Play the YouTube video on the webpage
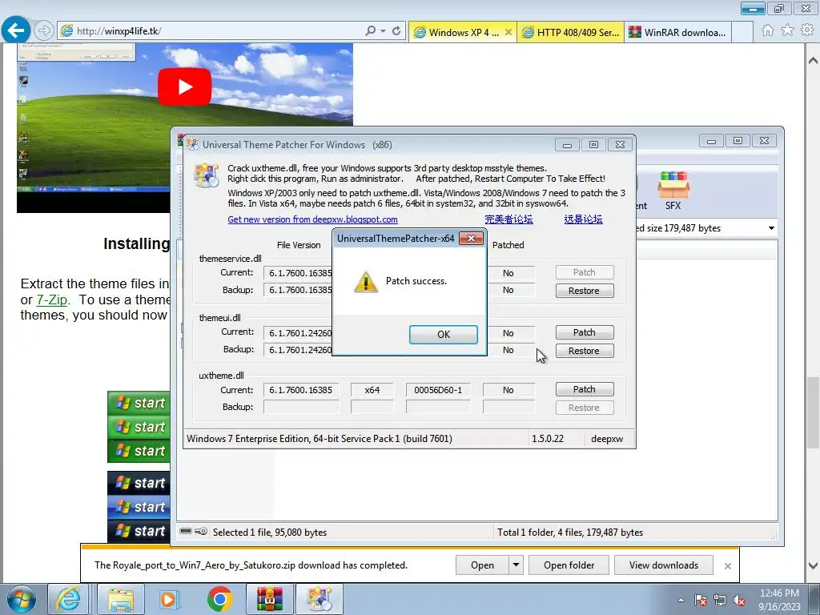The height and width of the screenshot is (615, 820). [185, 86]
